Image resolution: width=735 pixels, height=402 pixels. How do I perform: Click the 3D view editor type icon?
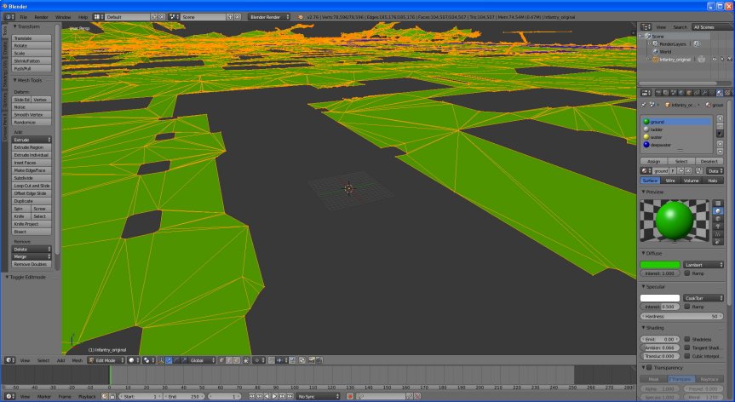[9, 360]
